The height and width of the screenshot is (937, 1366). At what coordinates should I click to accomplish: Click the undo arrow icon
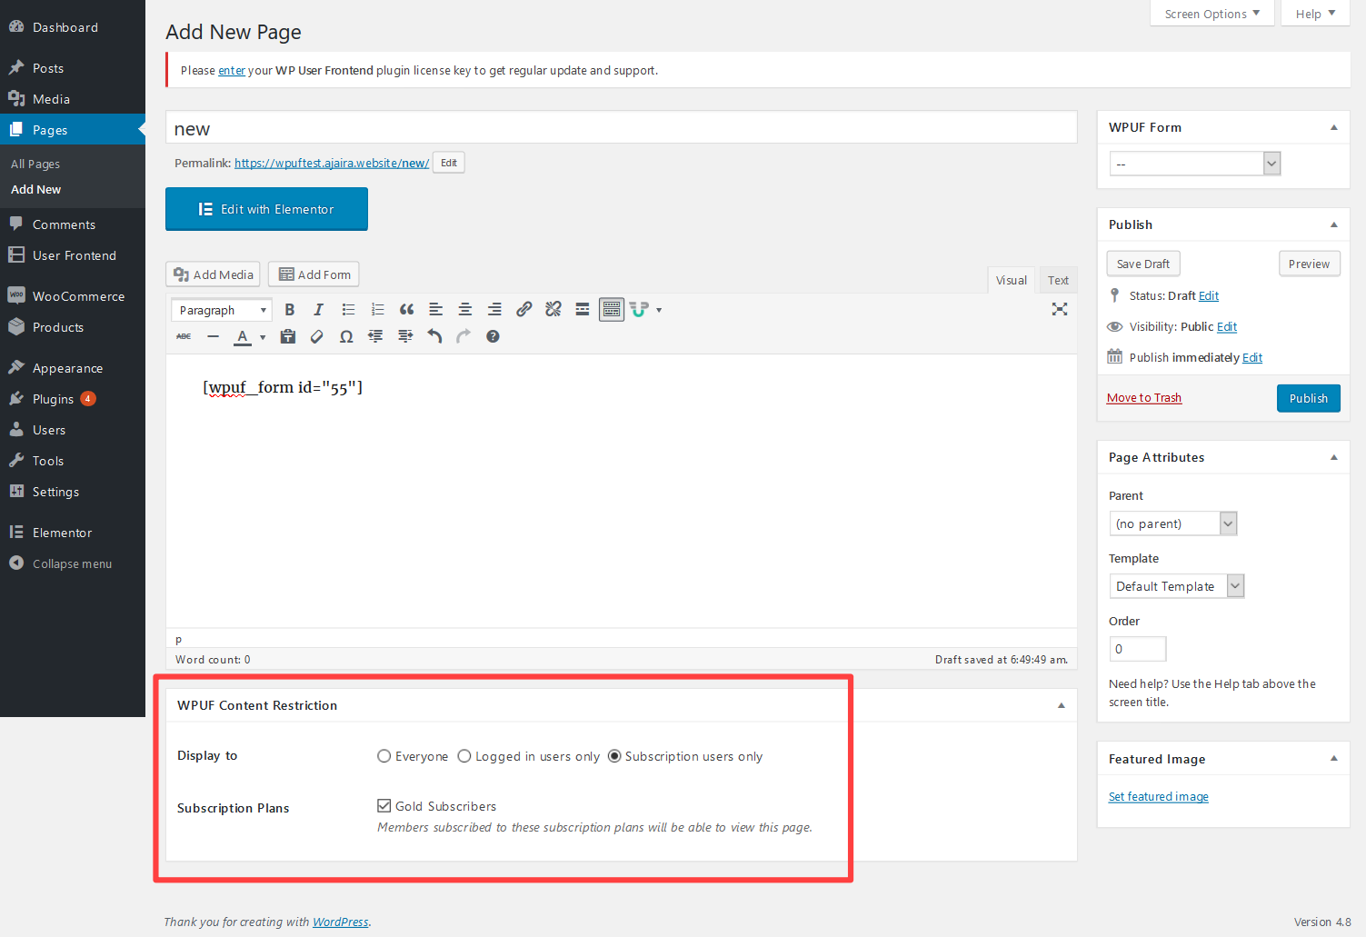click(434, 337)
